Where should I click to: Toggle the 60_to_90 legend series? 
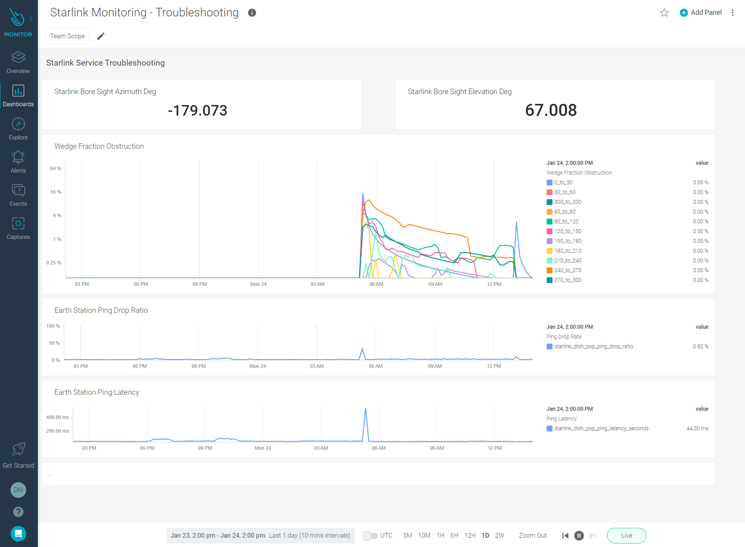pos(561,212)
